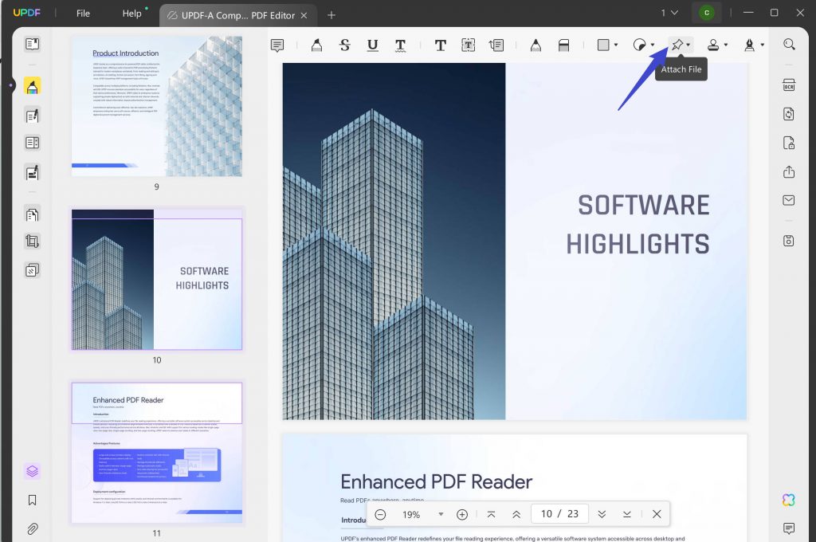Activate the Underline annotation tool

click(372, 45)
